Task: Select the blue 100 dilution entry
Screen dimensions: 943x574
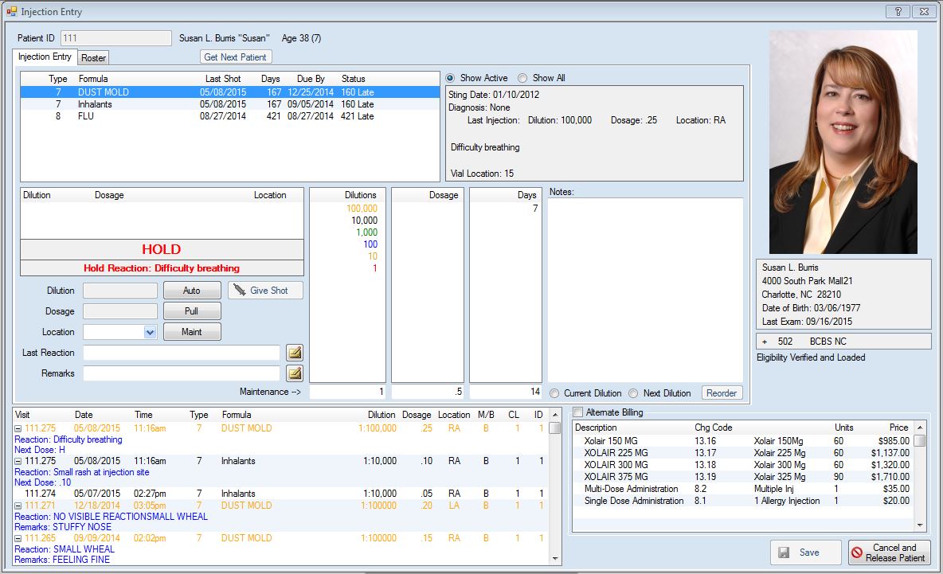Action: 370,244
